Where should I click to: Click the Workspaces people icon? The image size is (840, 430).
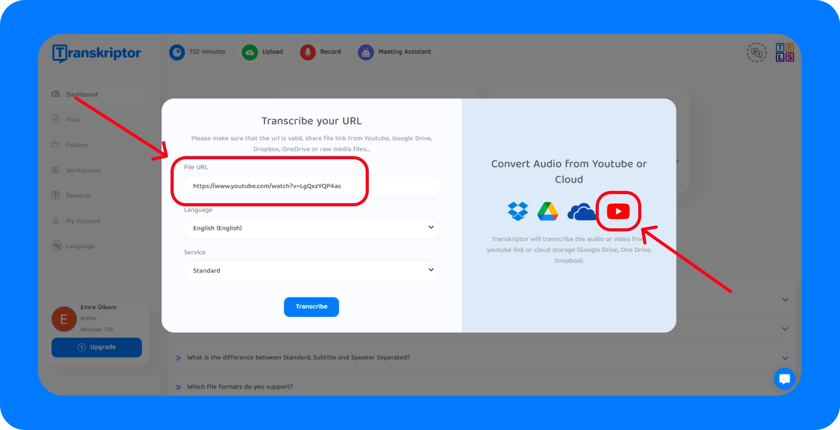coord(56,170)
